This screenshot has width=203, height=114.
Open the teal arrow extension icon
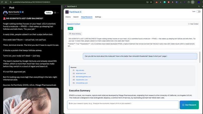click(164, 2)
